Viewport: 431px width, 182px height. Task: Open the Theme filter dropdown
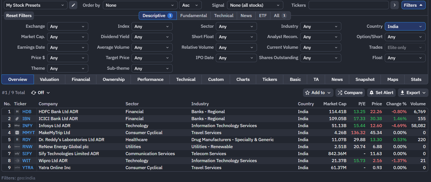68,68
